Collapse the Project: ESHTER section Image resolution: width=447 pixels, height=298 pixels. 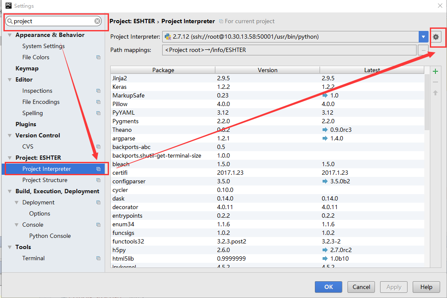pyautogui.click(x=10, y=158)
